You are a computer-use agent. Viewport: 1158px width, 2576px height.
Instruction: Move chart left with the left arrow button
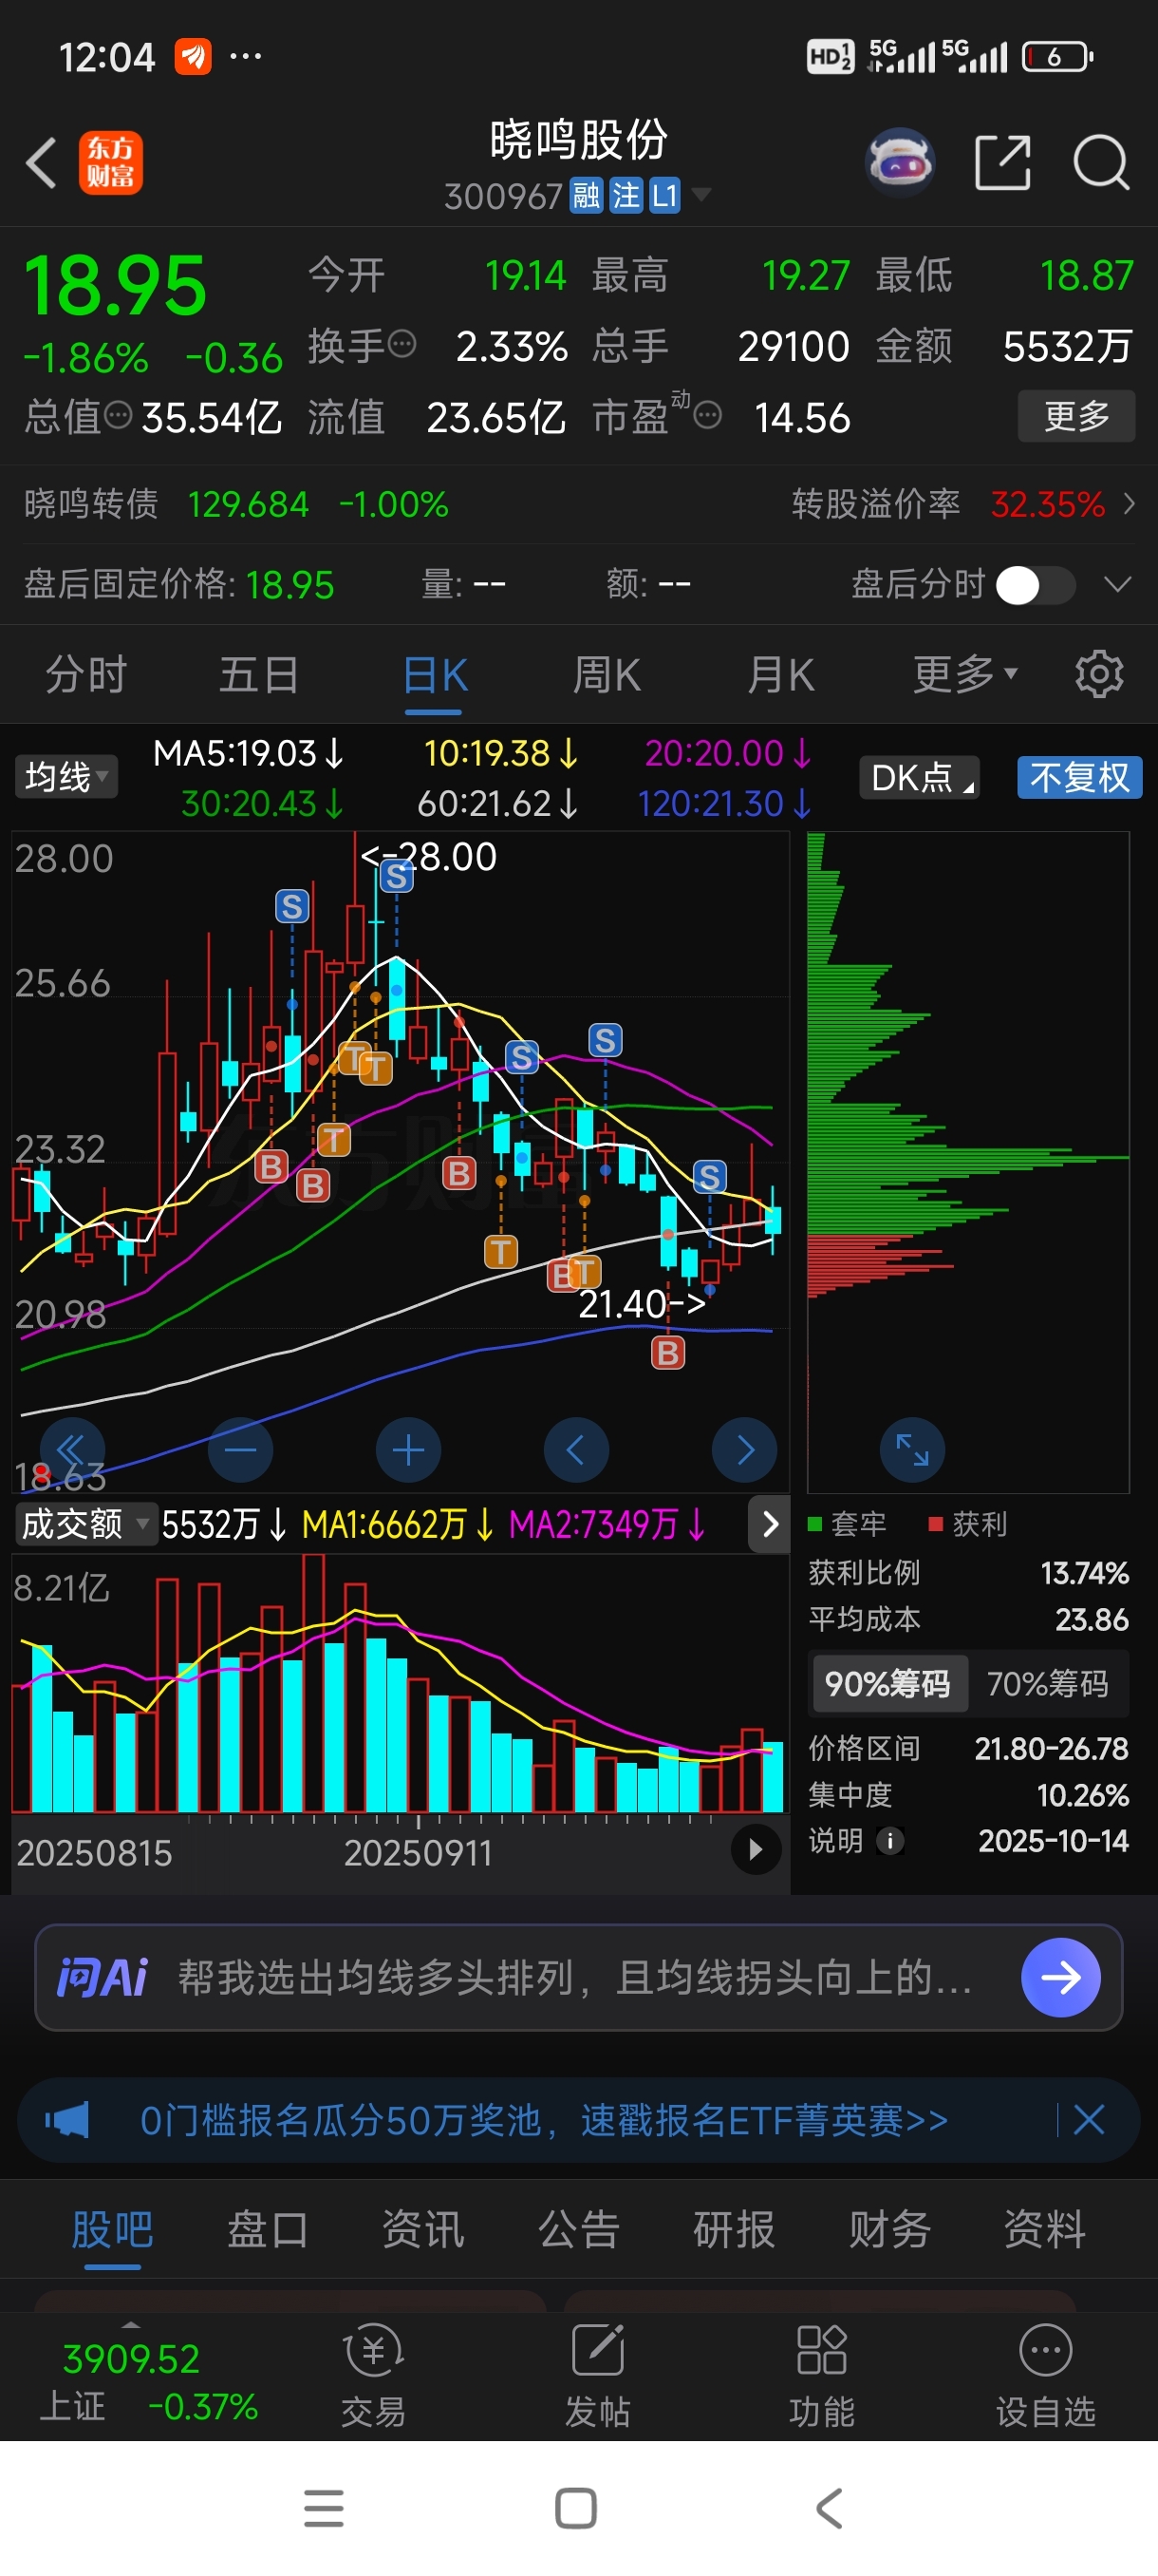pyautogui.click(x=575, y=1450)
